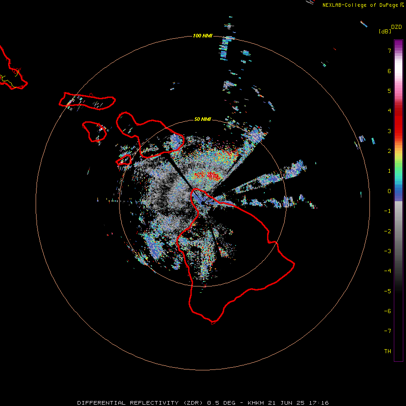Select the 0 dB value on color scale
The width and height of the screenshot is (406, 406).
(x=389, y=191)
